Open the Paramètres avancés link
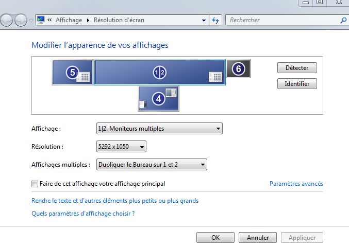 pos(296,184)
